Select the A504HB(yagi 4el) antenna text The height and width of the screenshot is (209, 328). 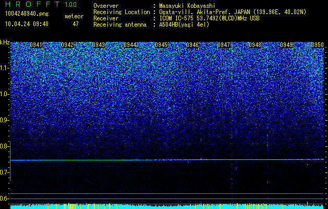click(184, 25)
